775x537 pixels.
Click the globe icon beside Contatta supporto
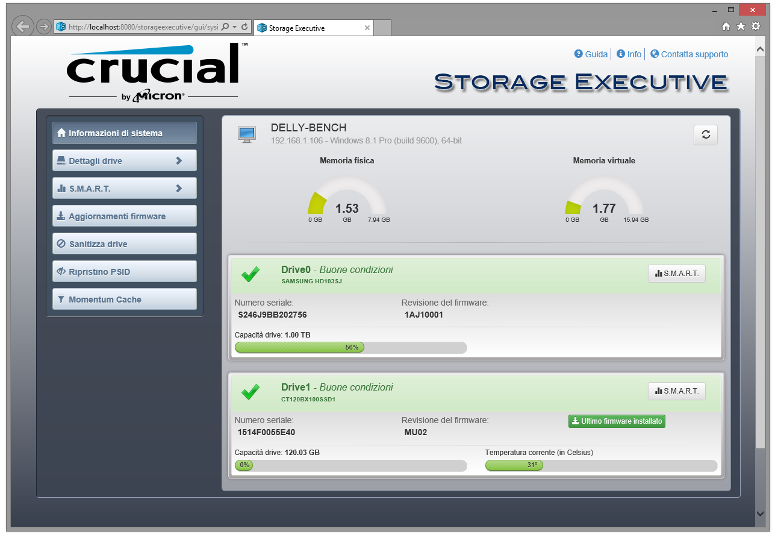click(x=655, y=54)
